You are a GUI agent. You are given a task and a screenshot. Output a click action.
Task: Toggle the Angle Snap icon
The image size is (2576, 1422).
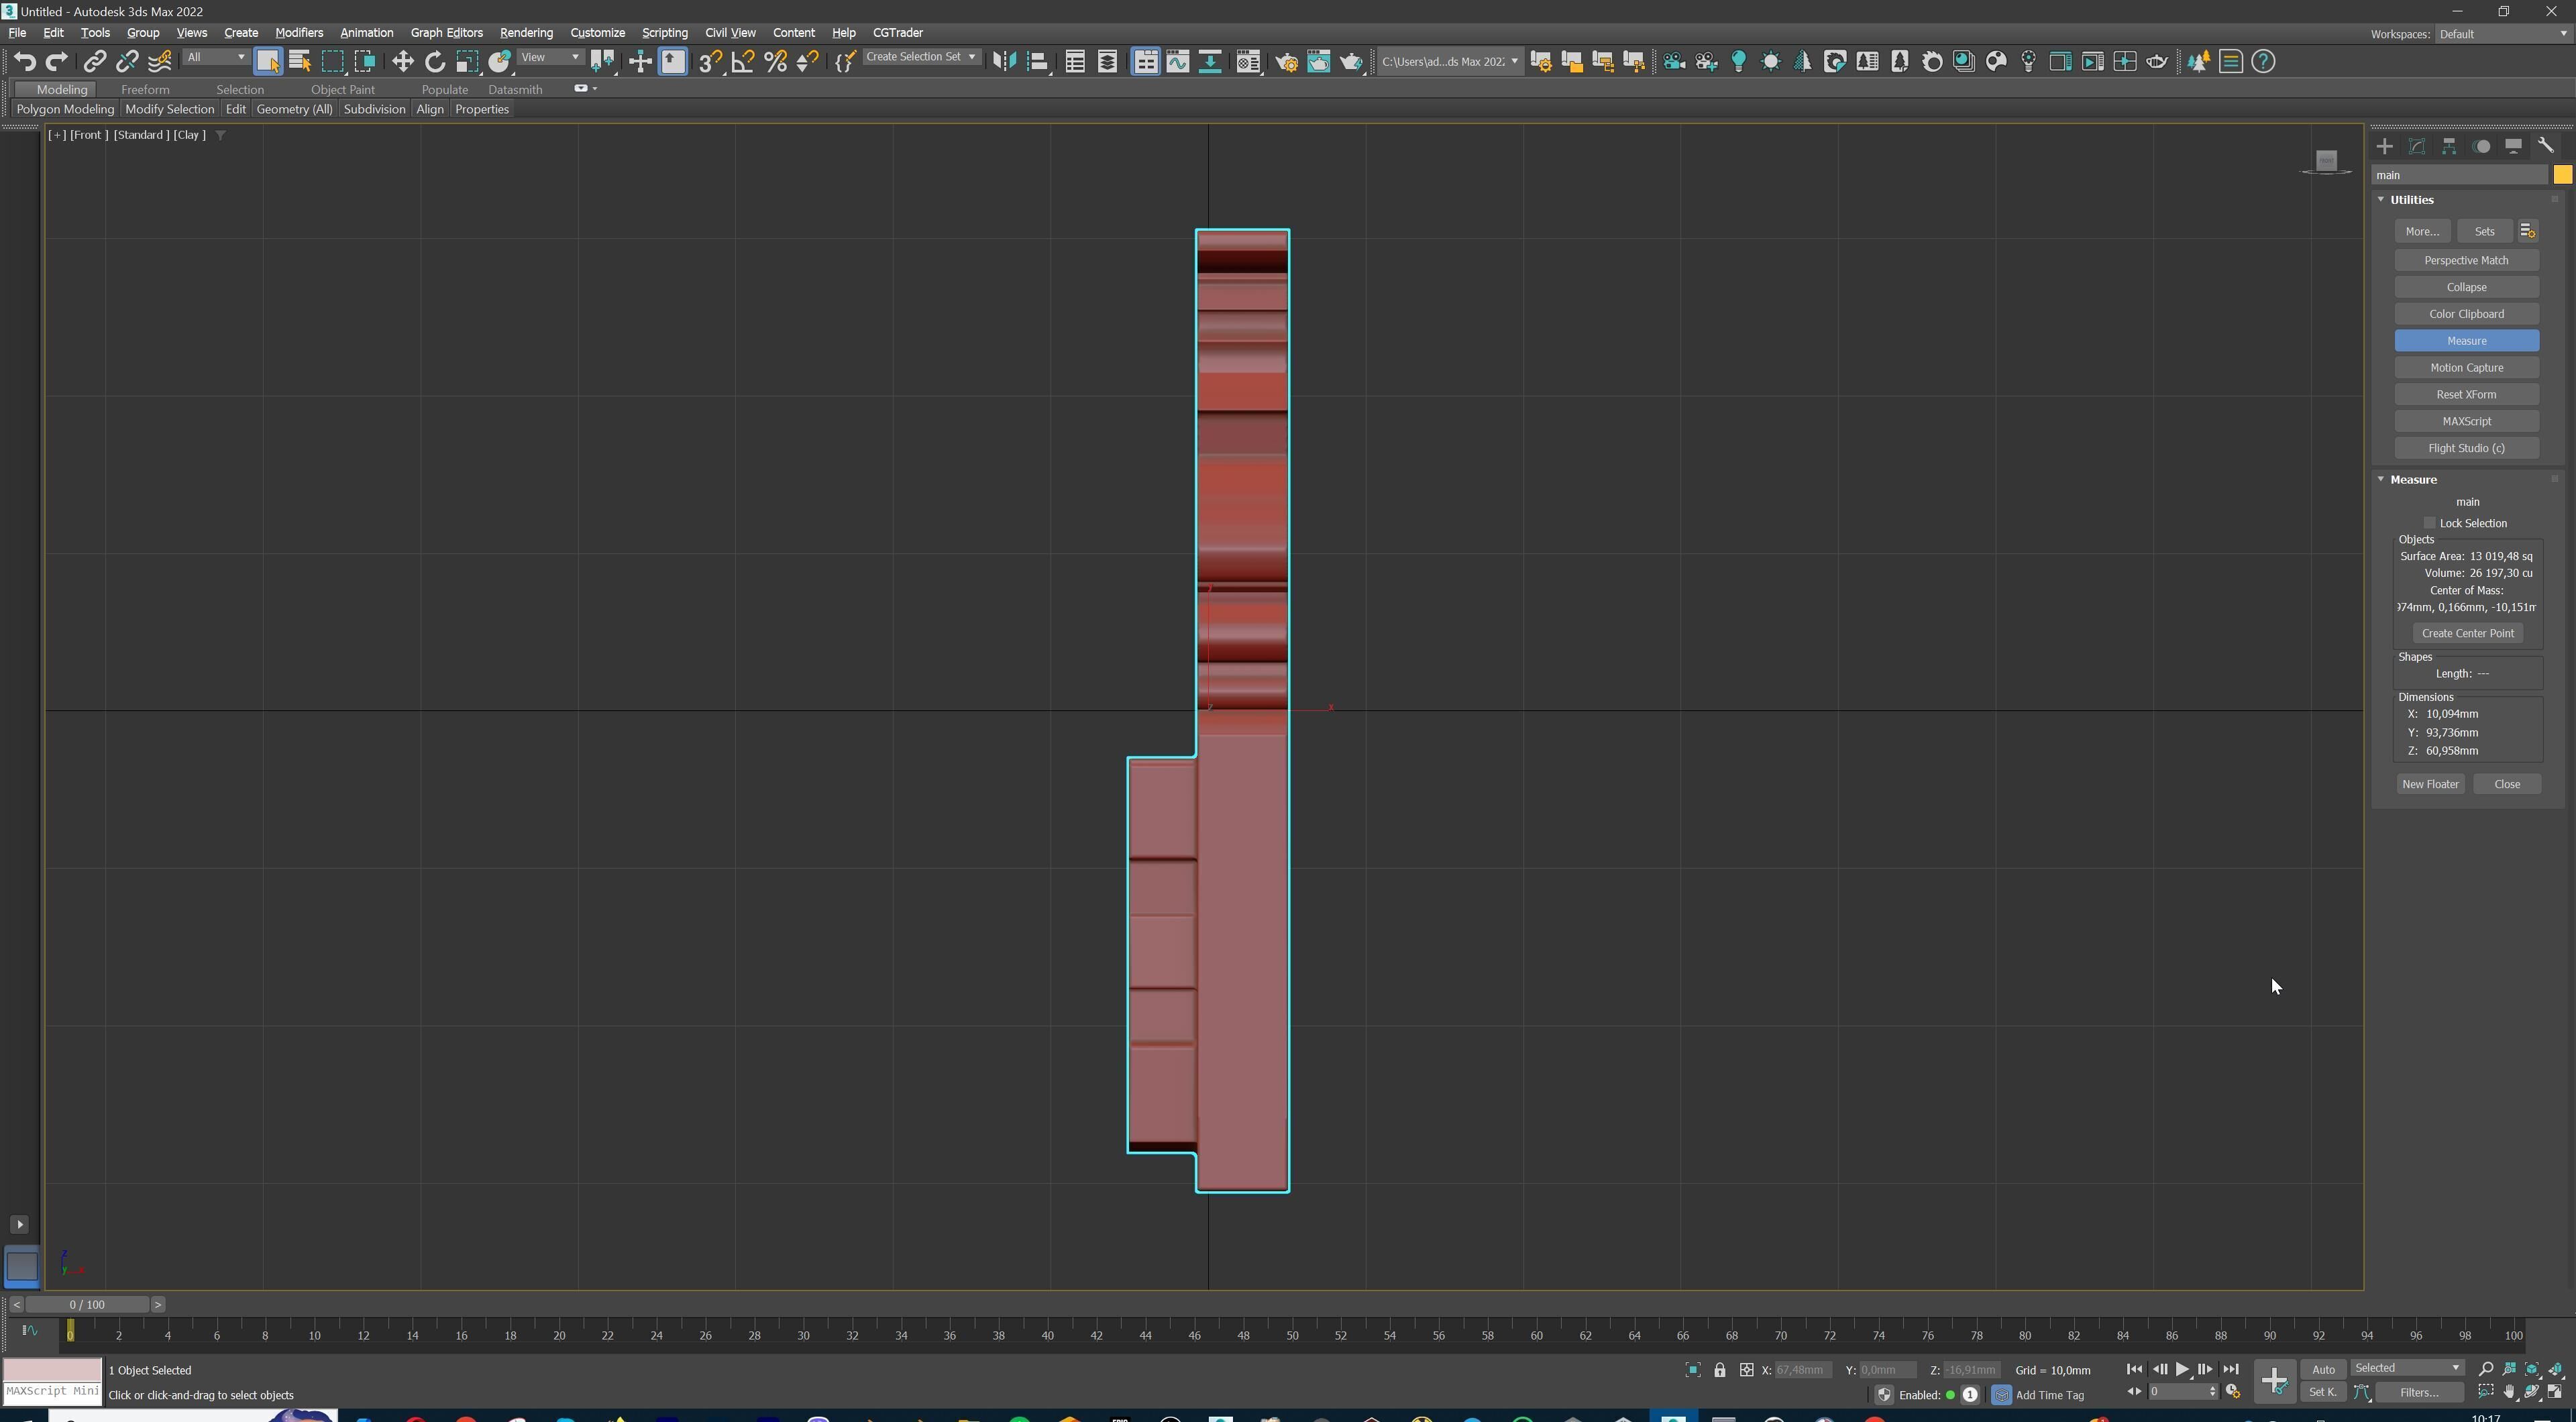pyautogui.click(x=743, y=62)
